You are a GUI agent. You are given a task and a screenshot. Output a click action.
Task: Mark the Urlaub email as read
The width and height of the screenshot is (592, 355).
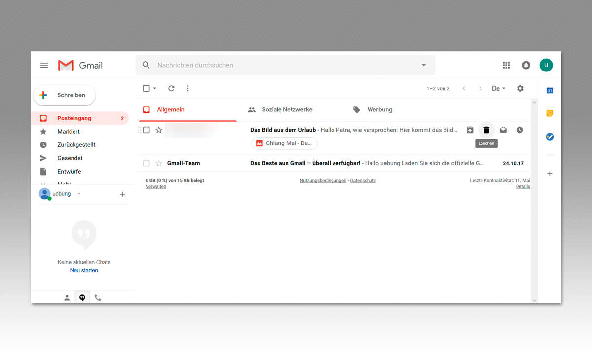tap(503, 130)
